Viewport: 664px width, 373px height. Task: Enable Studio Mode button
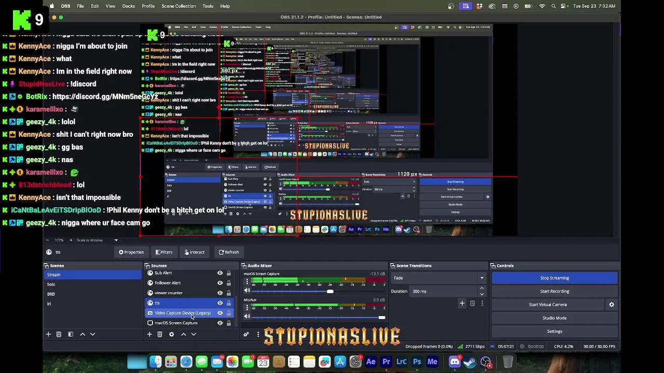(x=555, y=318)
